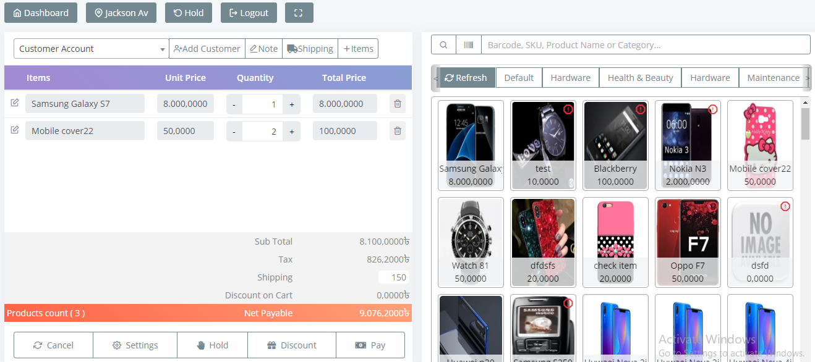Delete the Samsung Galaxy S7 row

(398, 104)
